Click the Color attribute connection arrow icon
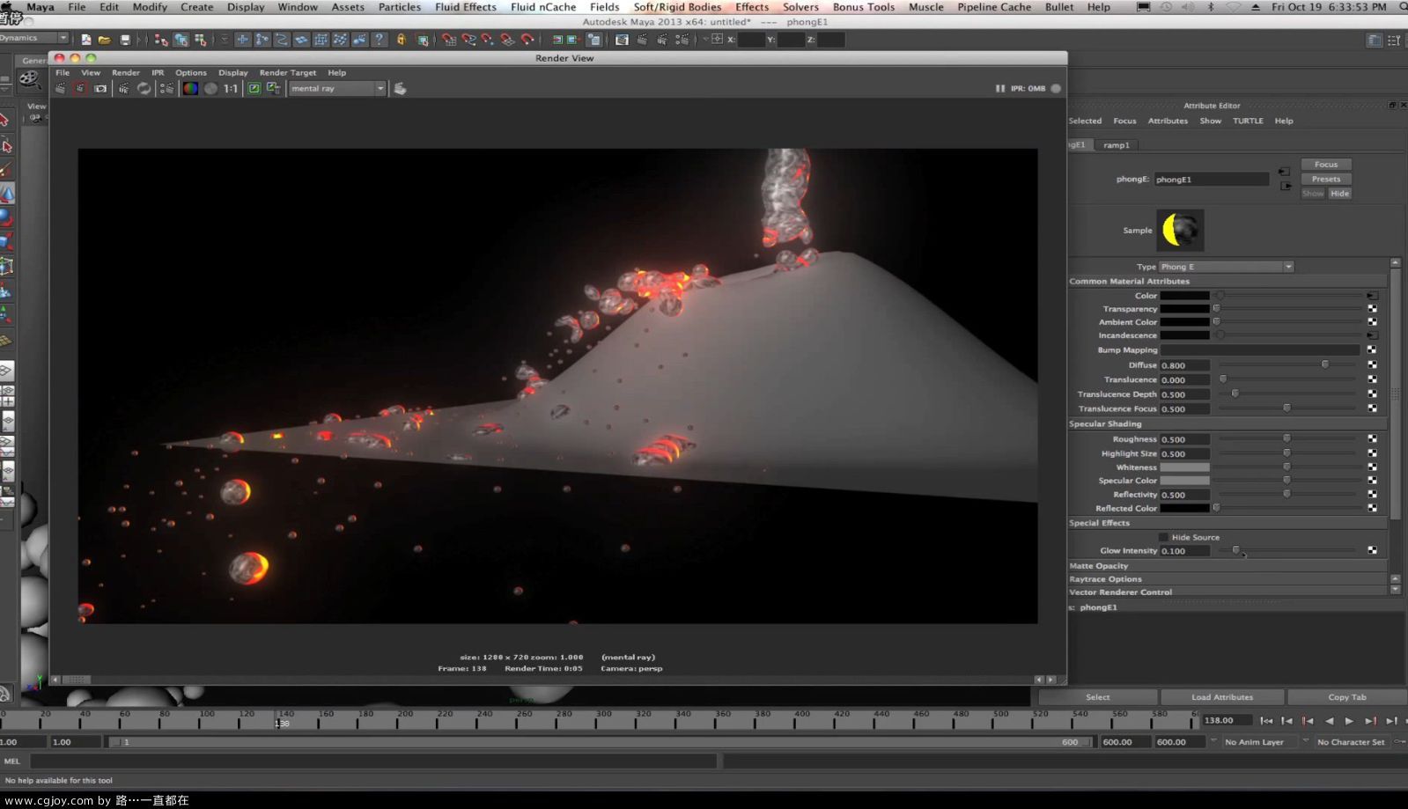 click(1372, 295)
